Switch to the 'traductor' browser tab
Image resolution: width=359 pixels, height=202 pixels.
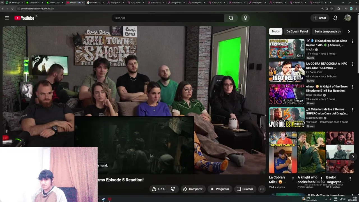click(x=95, y=3)
